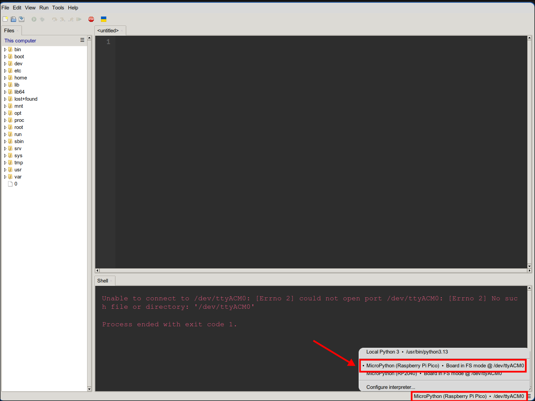The width and height of the screenshot is (535, 401).
Task: Click the Save file toolbar icon
Action: pyautogui.click(x=22, y=19)
